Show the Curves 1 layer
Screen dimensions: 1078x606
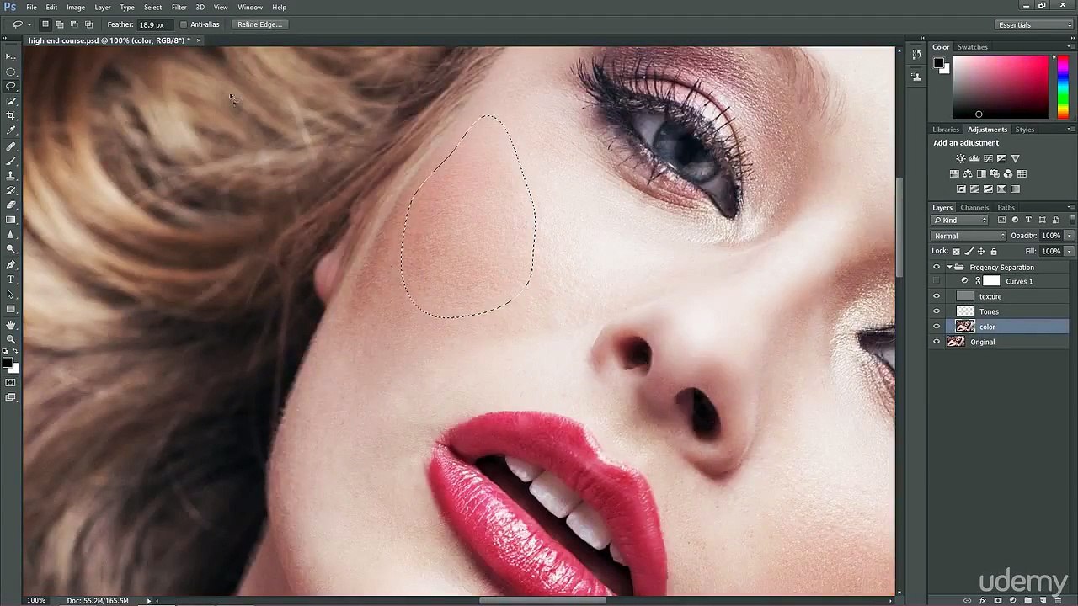pyautogui.click(x=937, y=281)
